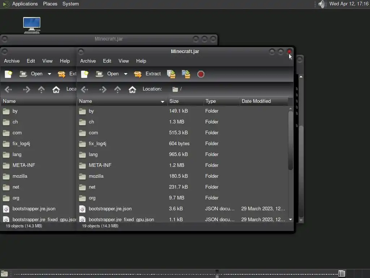Click Forward arrow in front window location bar

tap(103, 89)
